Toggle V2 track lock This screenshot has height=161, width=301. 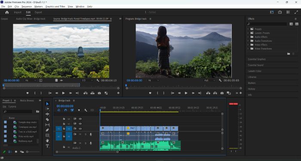click(64, 124)
